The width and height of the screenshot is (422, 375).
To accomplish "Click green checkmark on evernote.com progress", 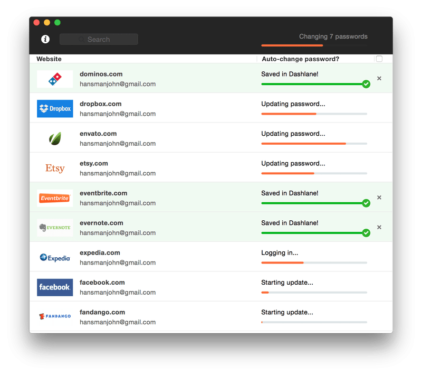I will 366,233.
